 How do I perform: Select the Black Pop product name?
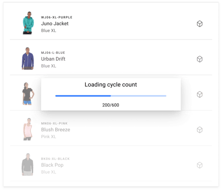point(52,165)
